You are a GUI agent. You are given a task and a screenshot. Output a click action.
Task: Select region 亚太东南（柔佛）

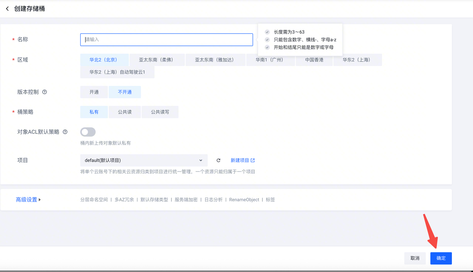pyautogui.click(x=157, y=60)
